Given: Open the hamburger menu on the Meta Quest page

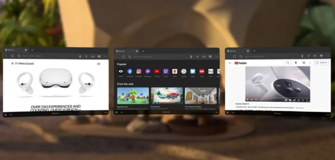Looking at the screenshot, I should 12,63.
